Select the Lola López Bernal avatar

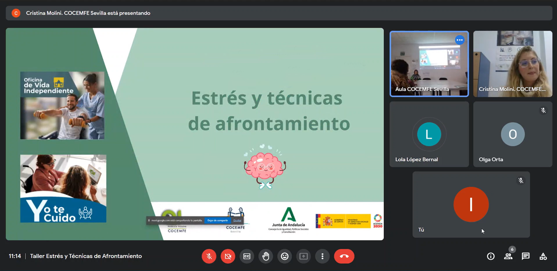click(429, 134)
